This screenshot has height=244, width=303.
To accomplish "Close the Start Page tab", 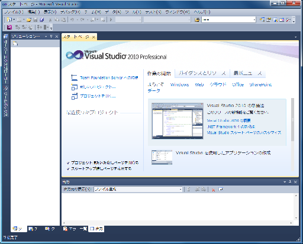I will [x=94, y=37].
